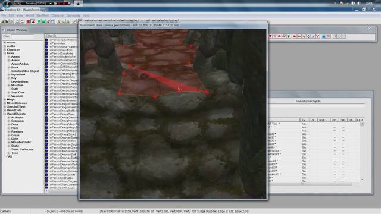Select ArmorAddon in the object tree
Image resolution: width=381 pixels, height=214 pixels.
pyautogui.click(x=20, y=64)
